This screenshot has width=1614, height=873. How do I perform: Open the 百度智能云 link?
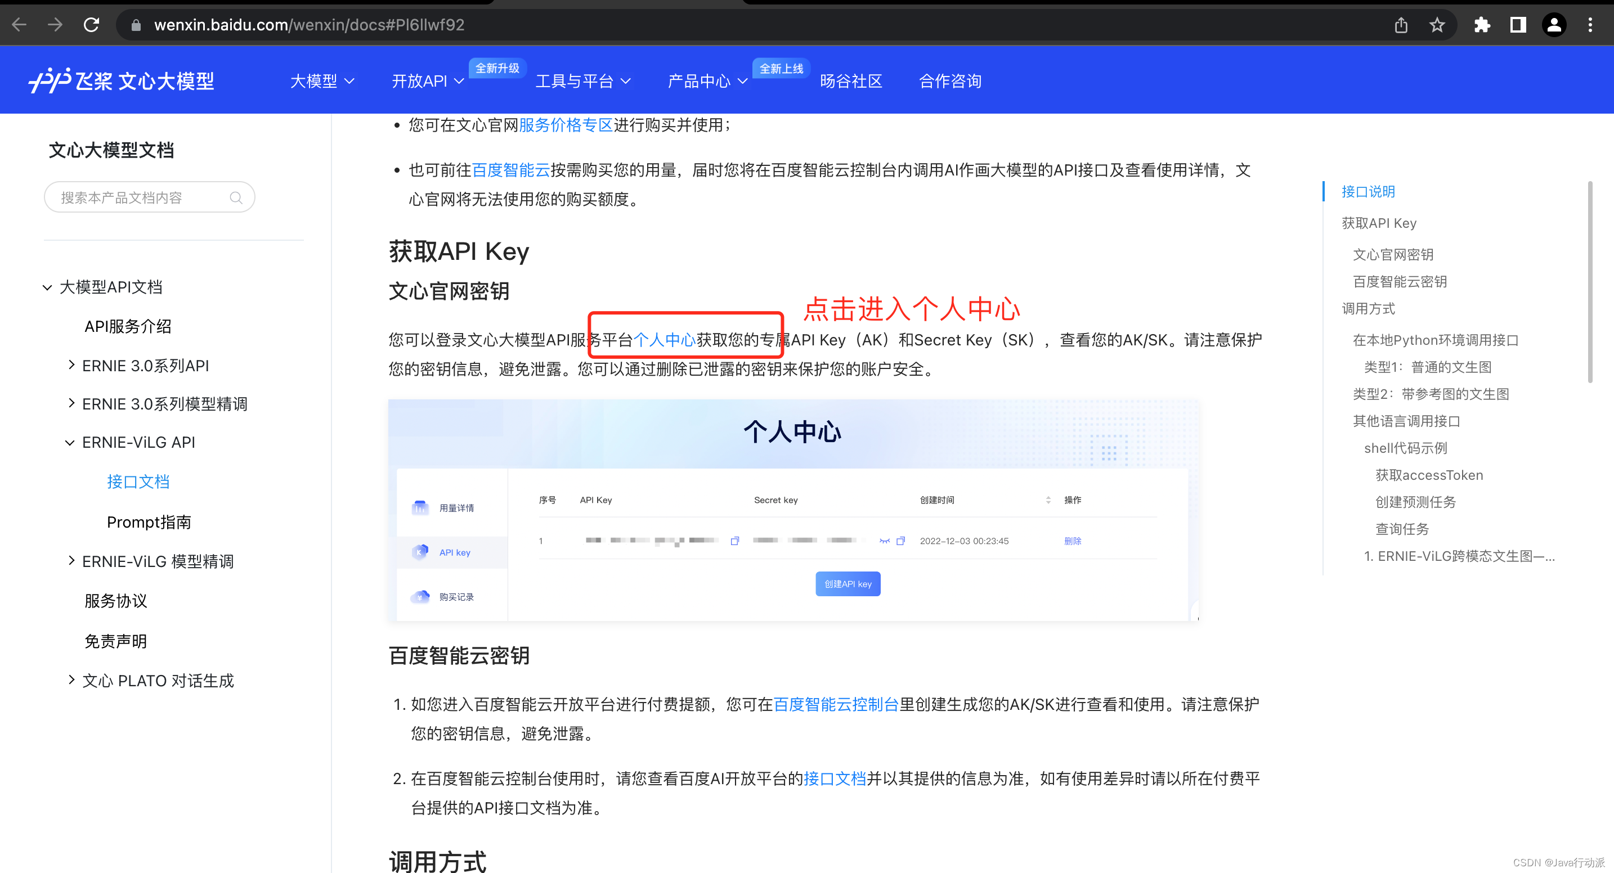point(510,170)
